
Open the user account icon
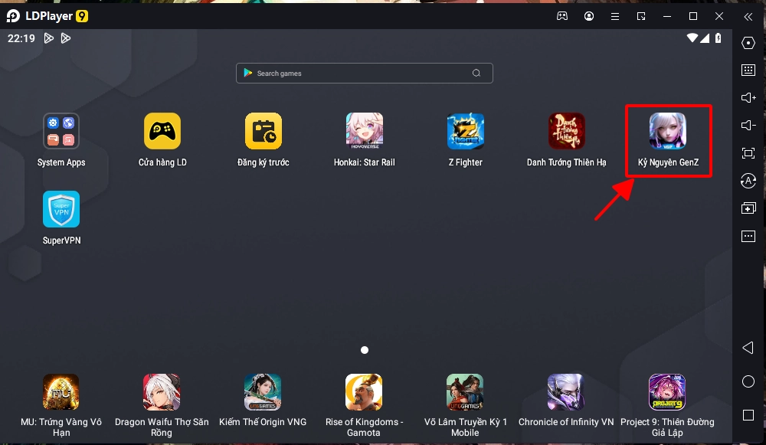coord(589,16)
